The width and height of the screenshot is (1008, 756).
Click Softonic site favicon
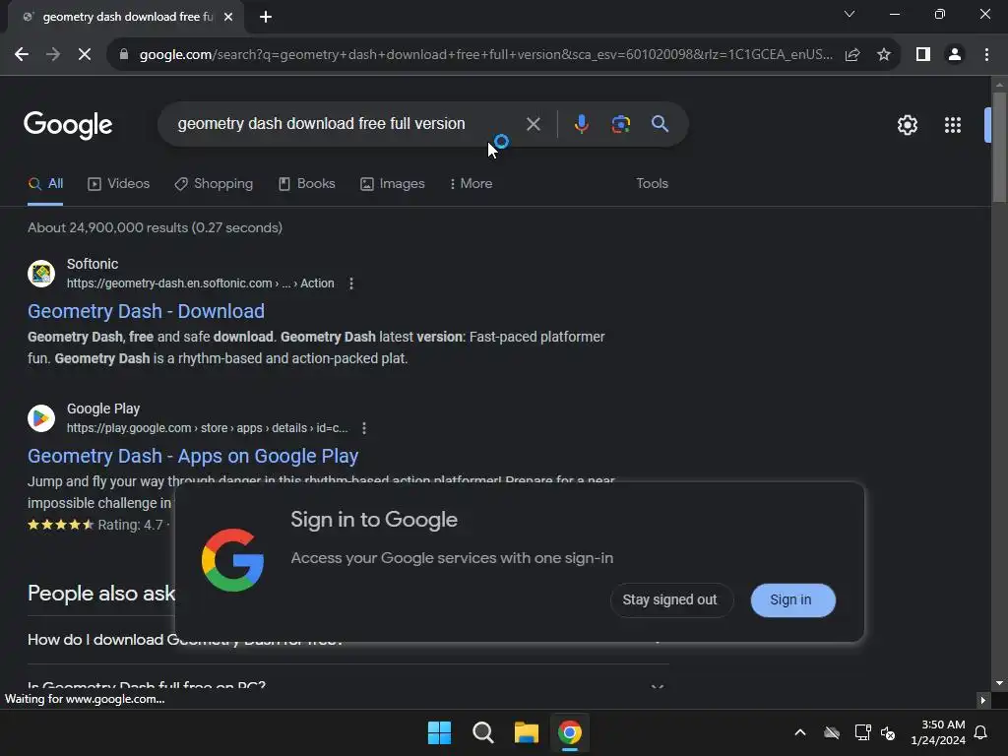(41, 274)
